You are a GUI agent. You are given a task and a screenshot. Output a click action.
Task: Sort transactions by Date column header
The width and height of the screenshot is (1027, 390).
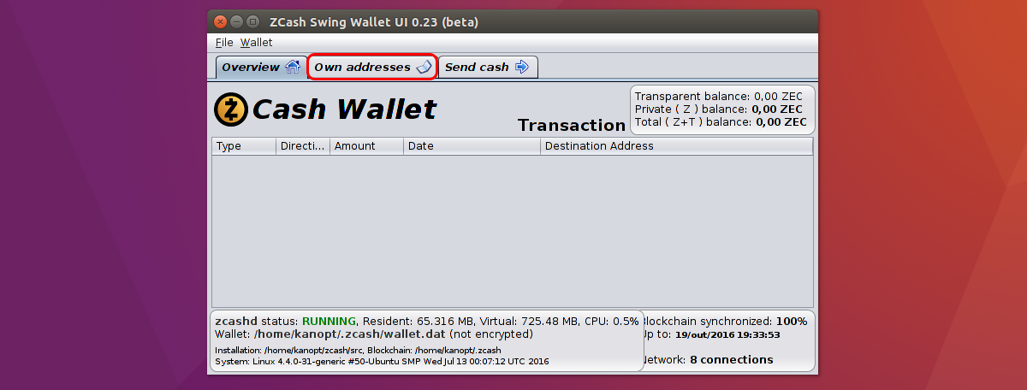472,146
